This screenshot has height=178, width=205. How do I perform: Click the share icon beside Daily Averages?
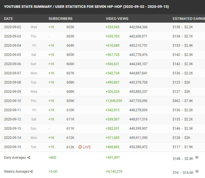[x=29, y=157]
